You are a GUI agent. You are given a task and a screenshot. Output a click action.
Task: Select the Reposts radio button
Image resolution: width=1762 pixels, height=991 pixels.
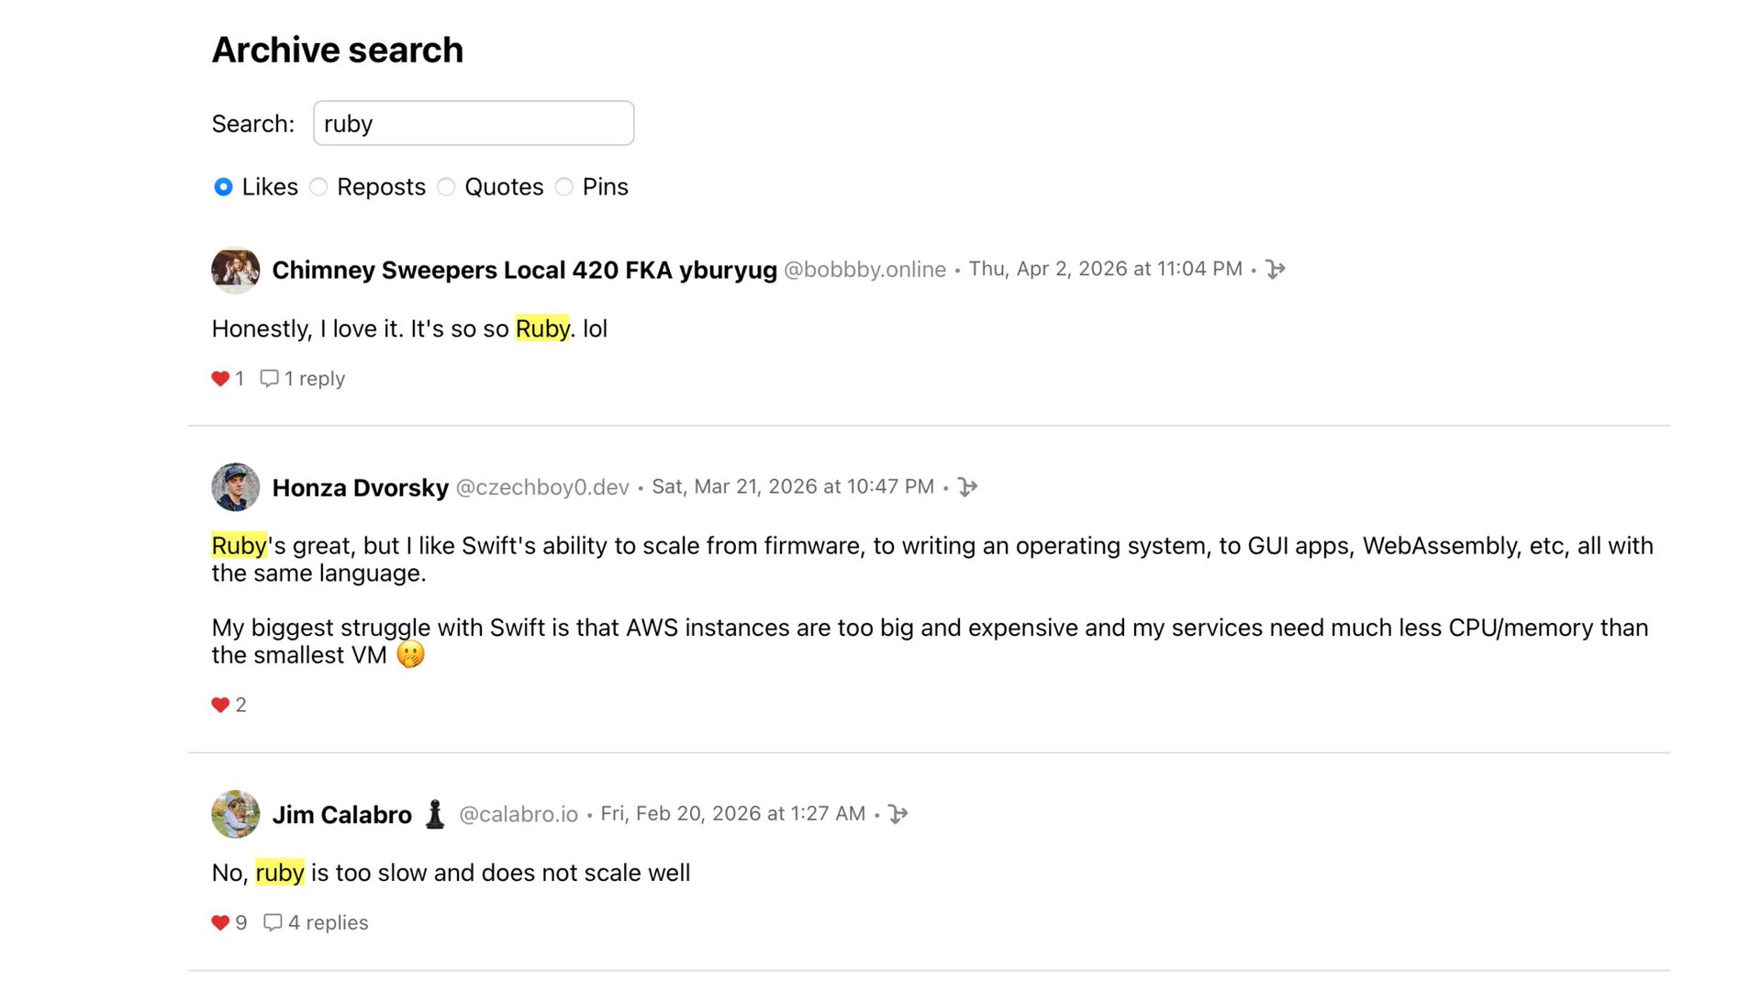(x=318, y=187)
